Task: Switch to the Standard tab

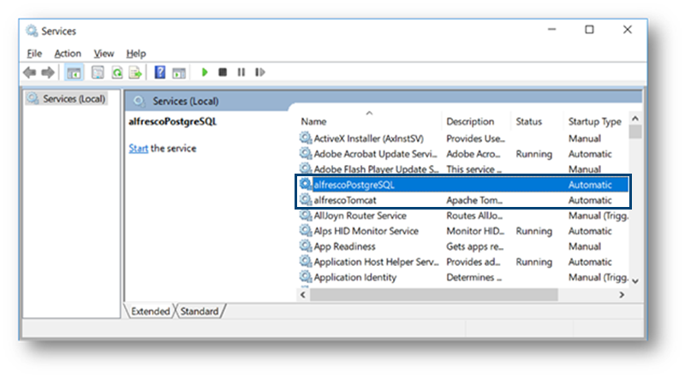Action: tap(199, 311)
